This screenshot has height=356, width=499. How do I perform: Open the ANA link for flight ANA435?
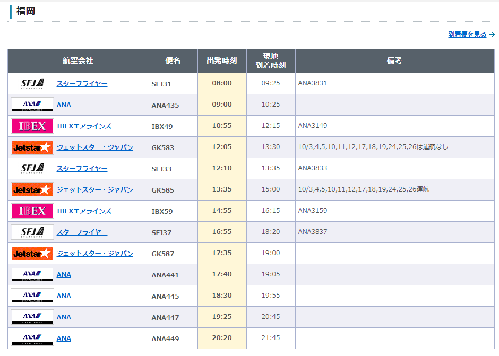click(x=64, y=105)
